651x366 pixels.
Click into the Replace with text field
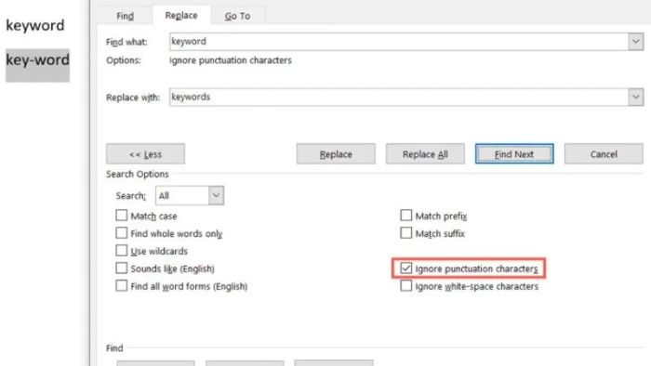399,97
